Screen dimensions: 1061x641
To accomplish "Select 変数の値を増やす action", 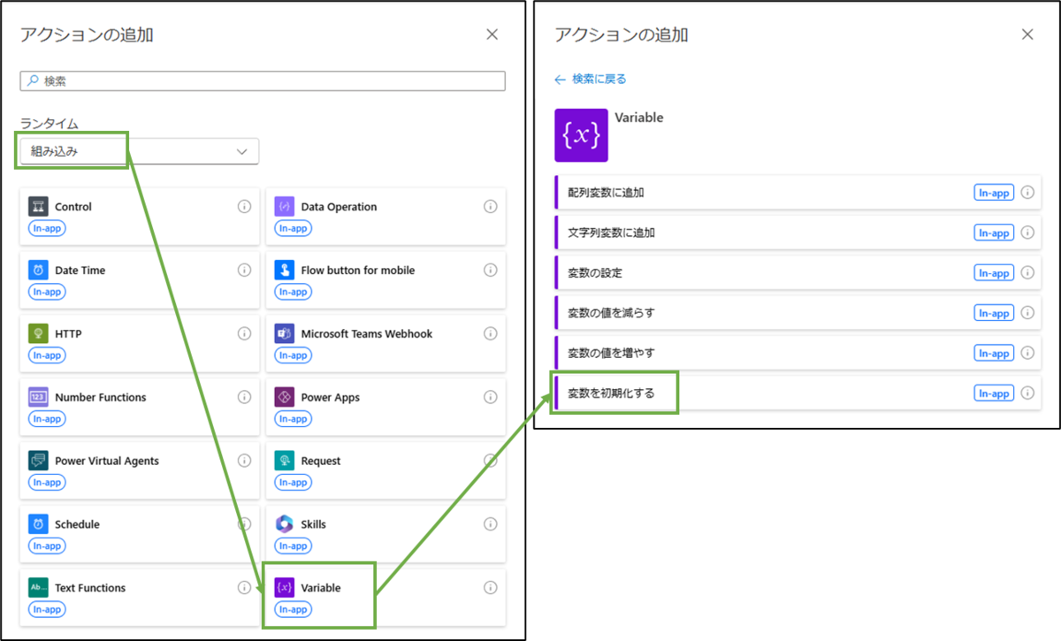I will click(798, 353).
